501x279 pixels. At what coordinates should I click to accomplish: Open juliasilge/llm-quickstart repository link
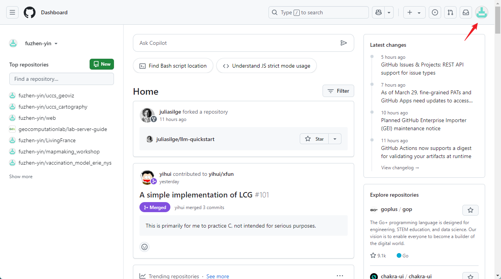tap(185, 139)
